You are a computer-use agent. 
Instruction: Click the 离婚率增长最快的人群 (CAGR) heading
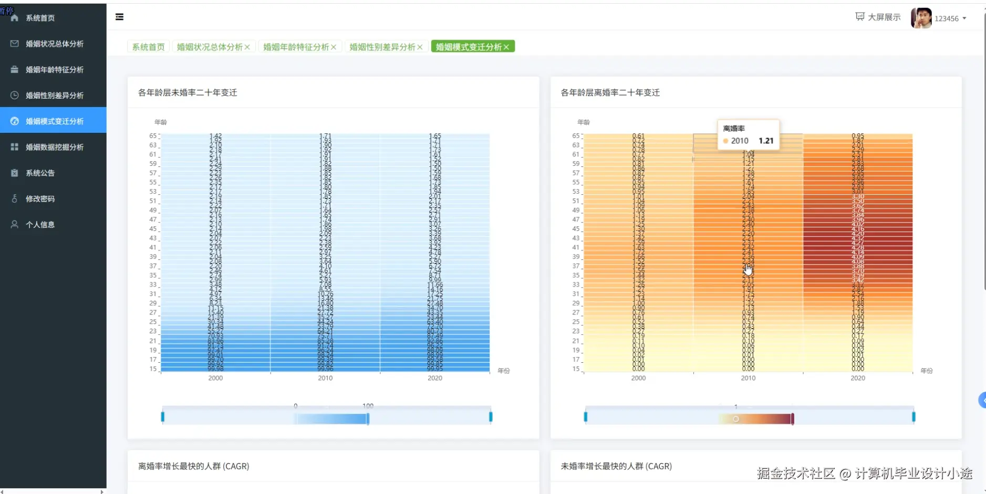click(x=193, y=466)
